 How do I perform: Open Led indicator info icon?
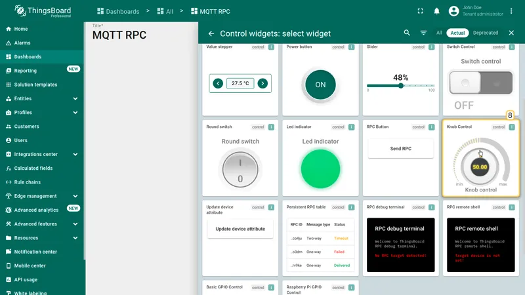click(351, 127)
